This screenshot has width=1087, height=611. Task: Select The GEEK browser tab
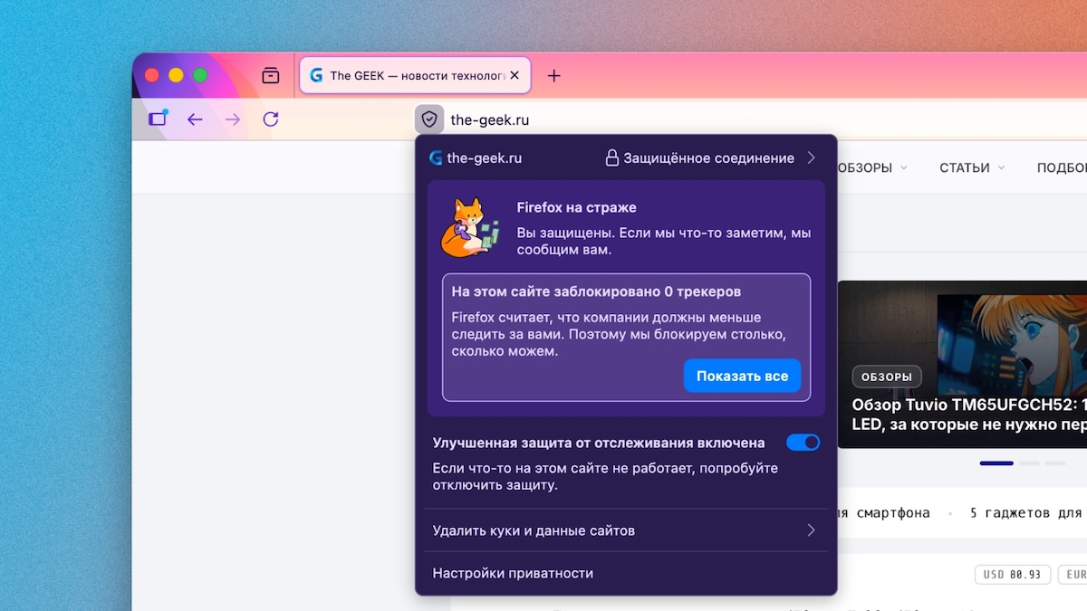(x=415, y=75)
